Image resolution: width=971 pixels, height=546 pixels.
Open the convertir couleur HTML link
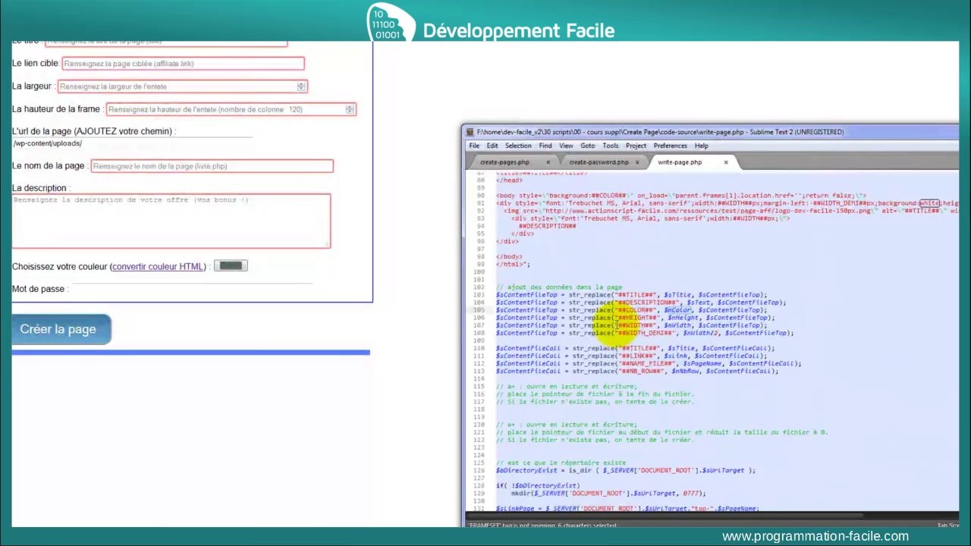coord(158,266)
